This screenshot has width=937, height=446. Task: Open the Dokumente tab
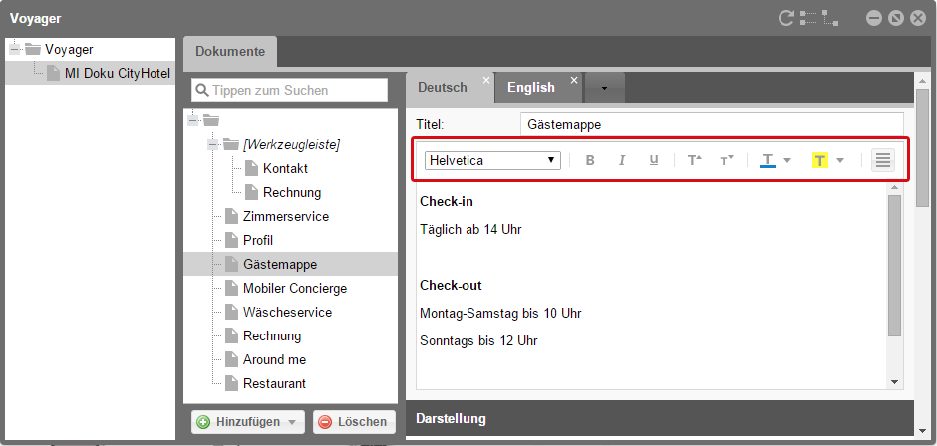click(x=230, y=52)
